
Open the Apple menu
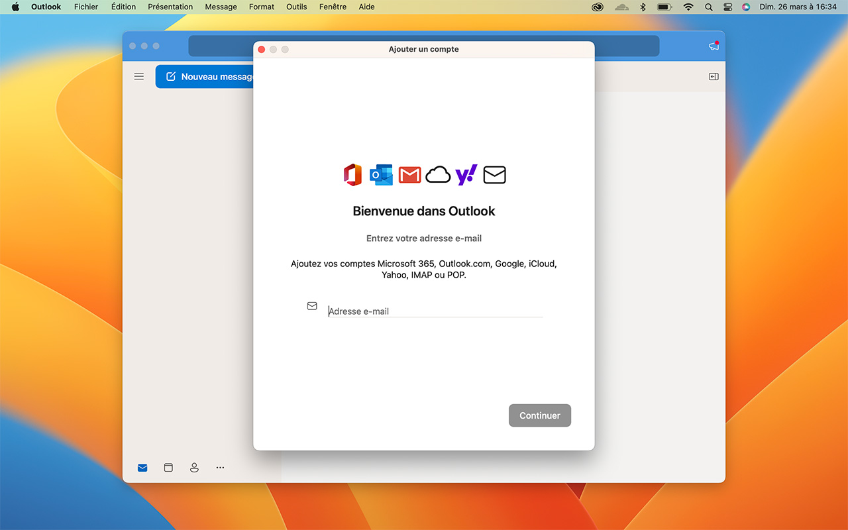pos(15,7)
